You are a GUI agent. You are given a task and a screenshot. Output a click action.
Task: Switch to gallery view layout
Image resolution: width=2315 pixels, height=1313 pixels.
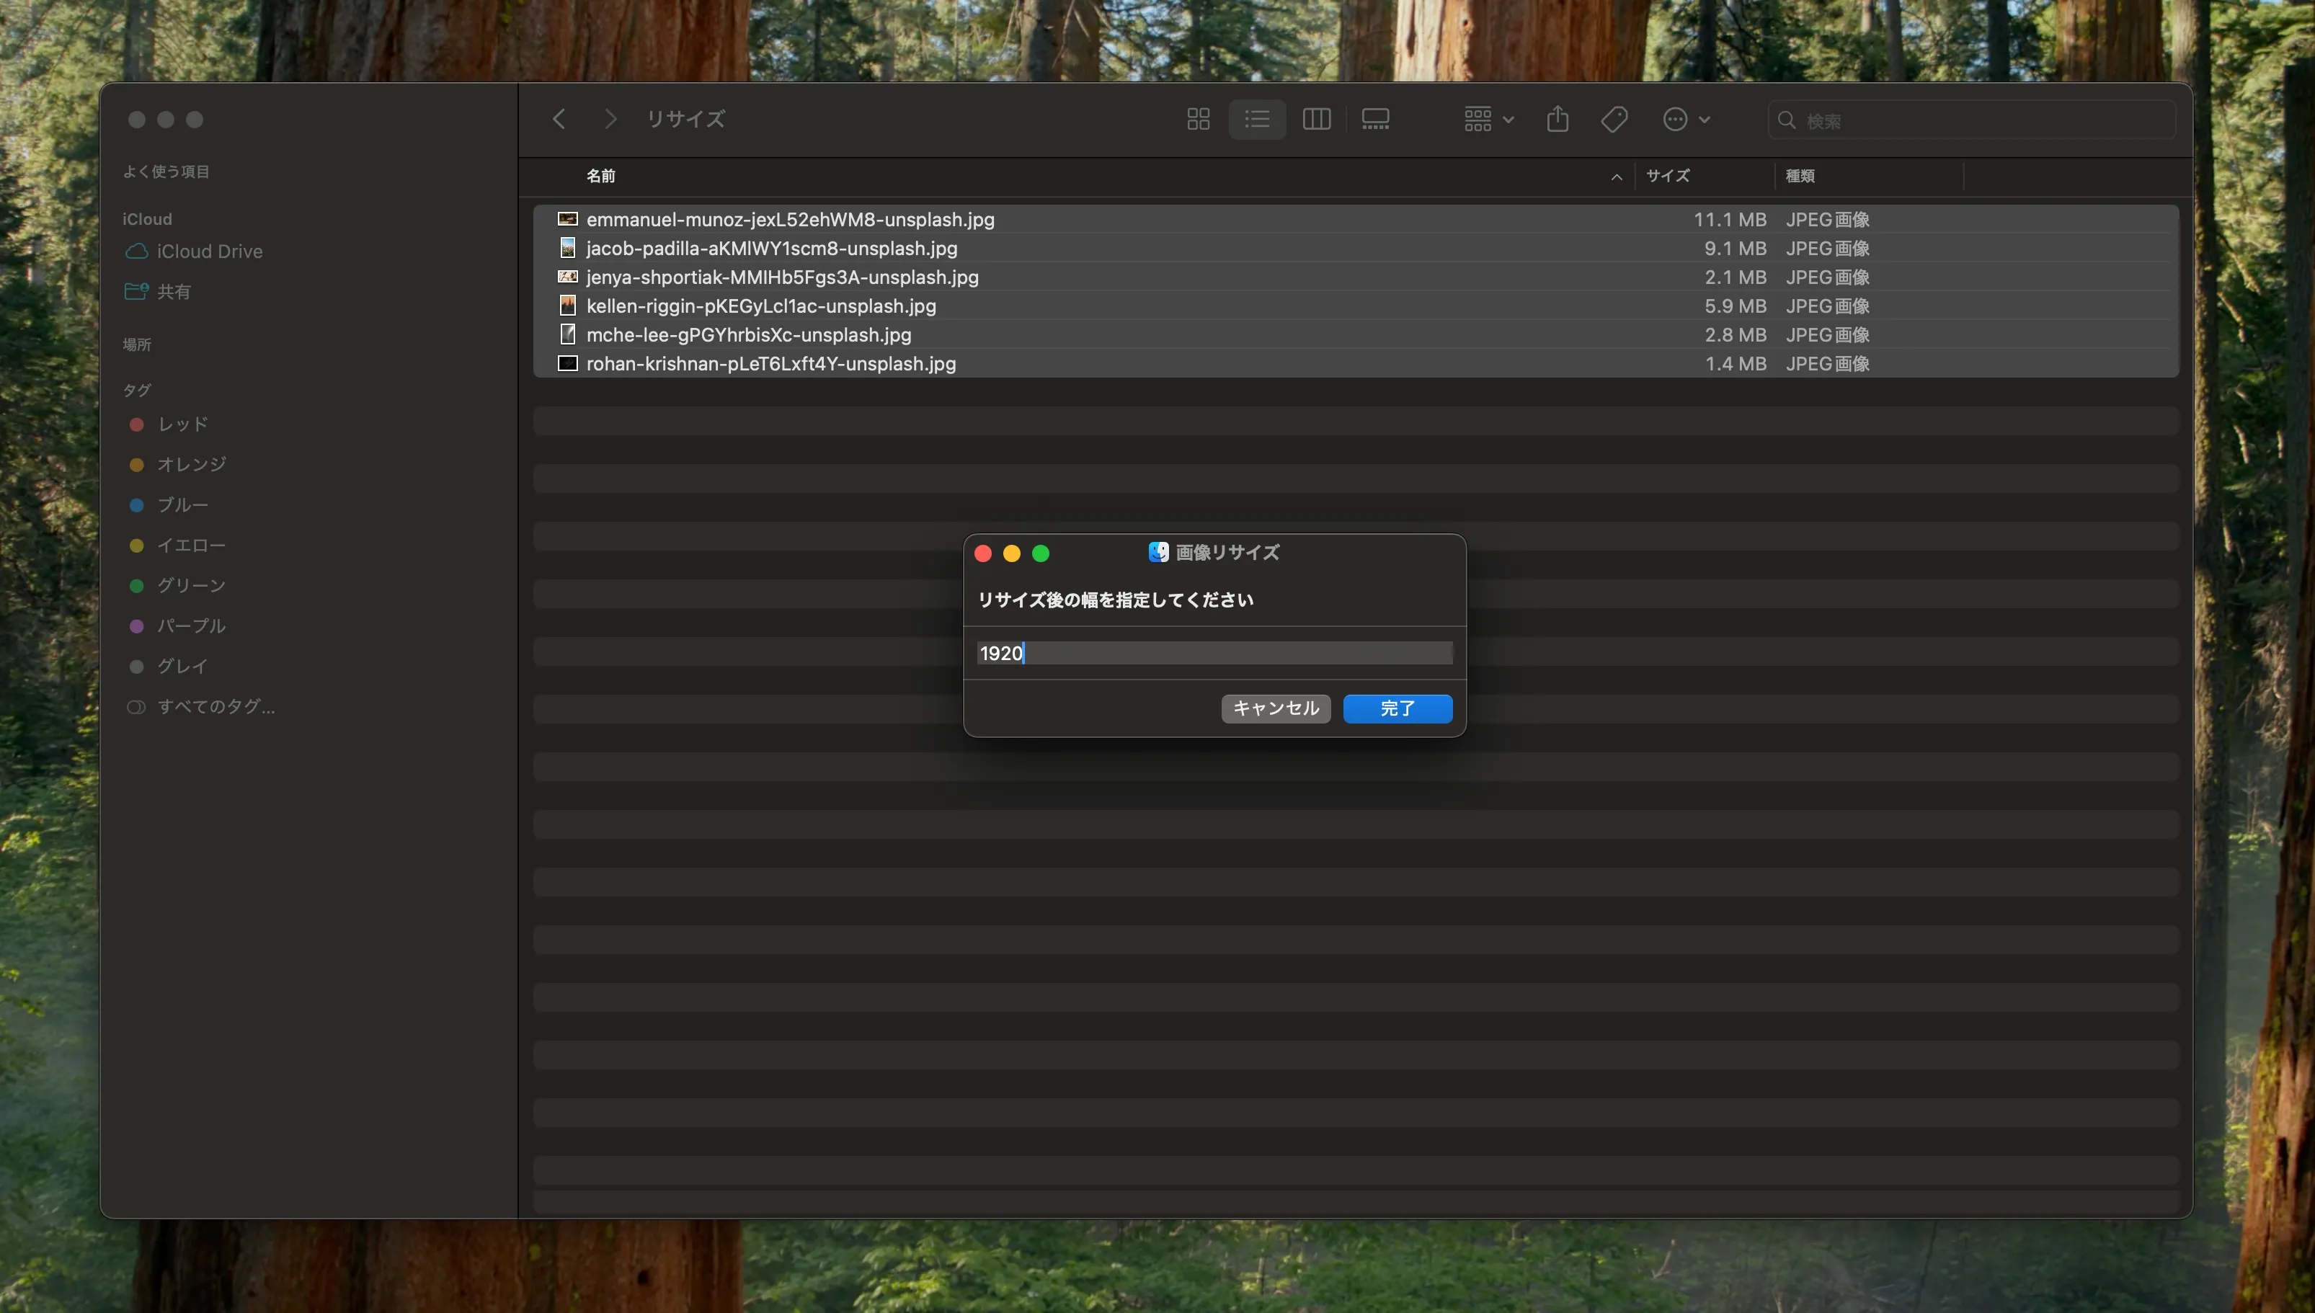point(1375,119)
